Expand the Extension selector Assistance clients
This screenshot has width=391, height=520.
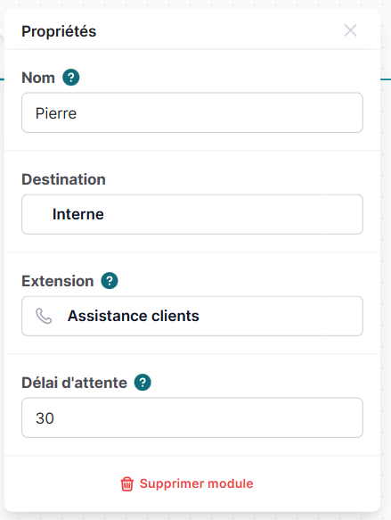(192, 316)
